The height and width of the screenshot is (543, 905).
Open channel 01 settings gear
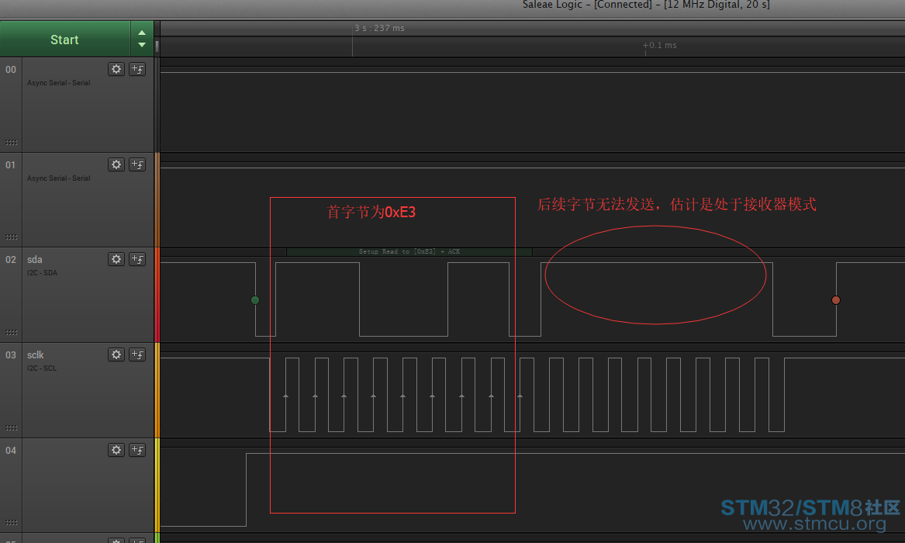click(116, 164)
